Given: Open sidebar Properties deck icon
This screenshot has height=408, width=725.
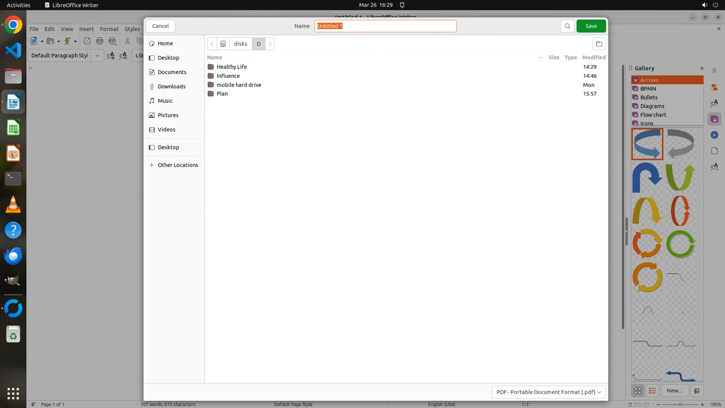Looking at the screenshot, I should 714,87.
